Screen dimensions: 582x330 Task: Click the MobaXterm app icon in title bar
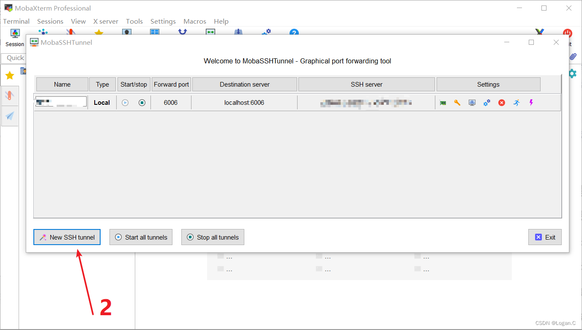pyautogui.click(x=8, y=8)
